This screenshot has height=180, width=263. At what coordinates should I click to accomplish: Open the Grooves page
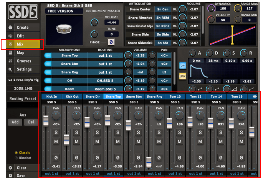pyautogui.click(x=23, y=61)
